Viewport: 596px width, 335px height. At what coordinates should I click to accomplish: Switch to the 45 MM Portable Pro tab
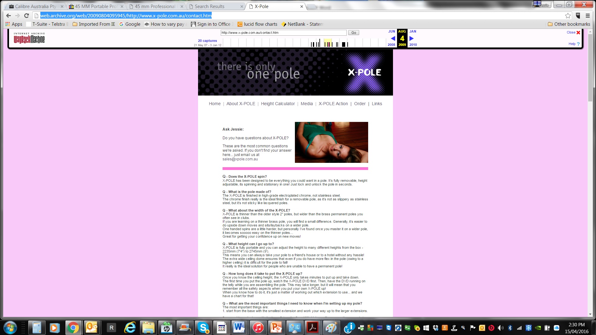[96, 6]
